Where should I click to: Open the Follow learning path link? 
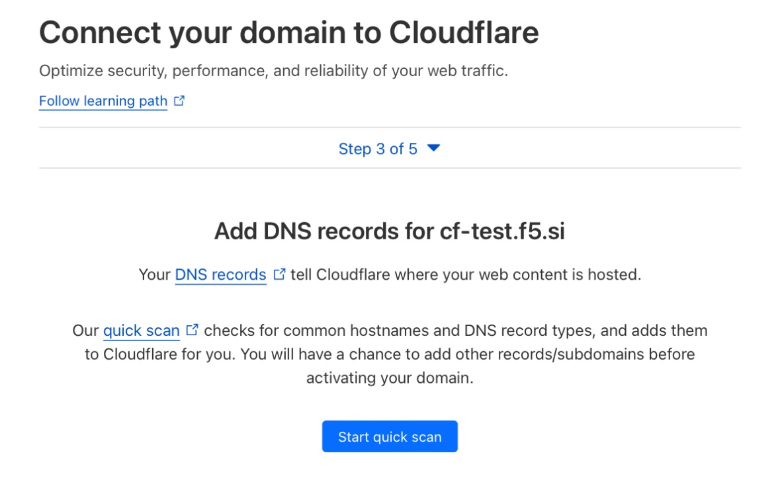coord(103,101)
